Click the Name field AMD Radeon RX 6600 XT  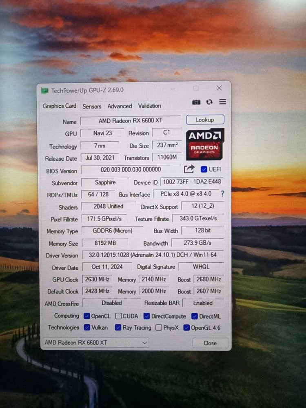(131, 121)
